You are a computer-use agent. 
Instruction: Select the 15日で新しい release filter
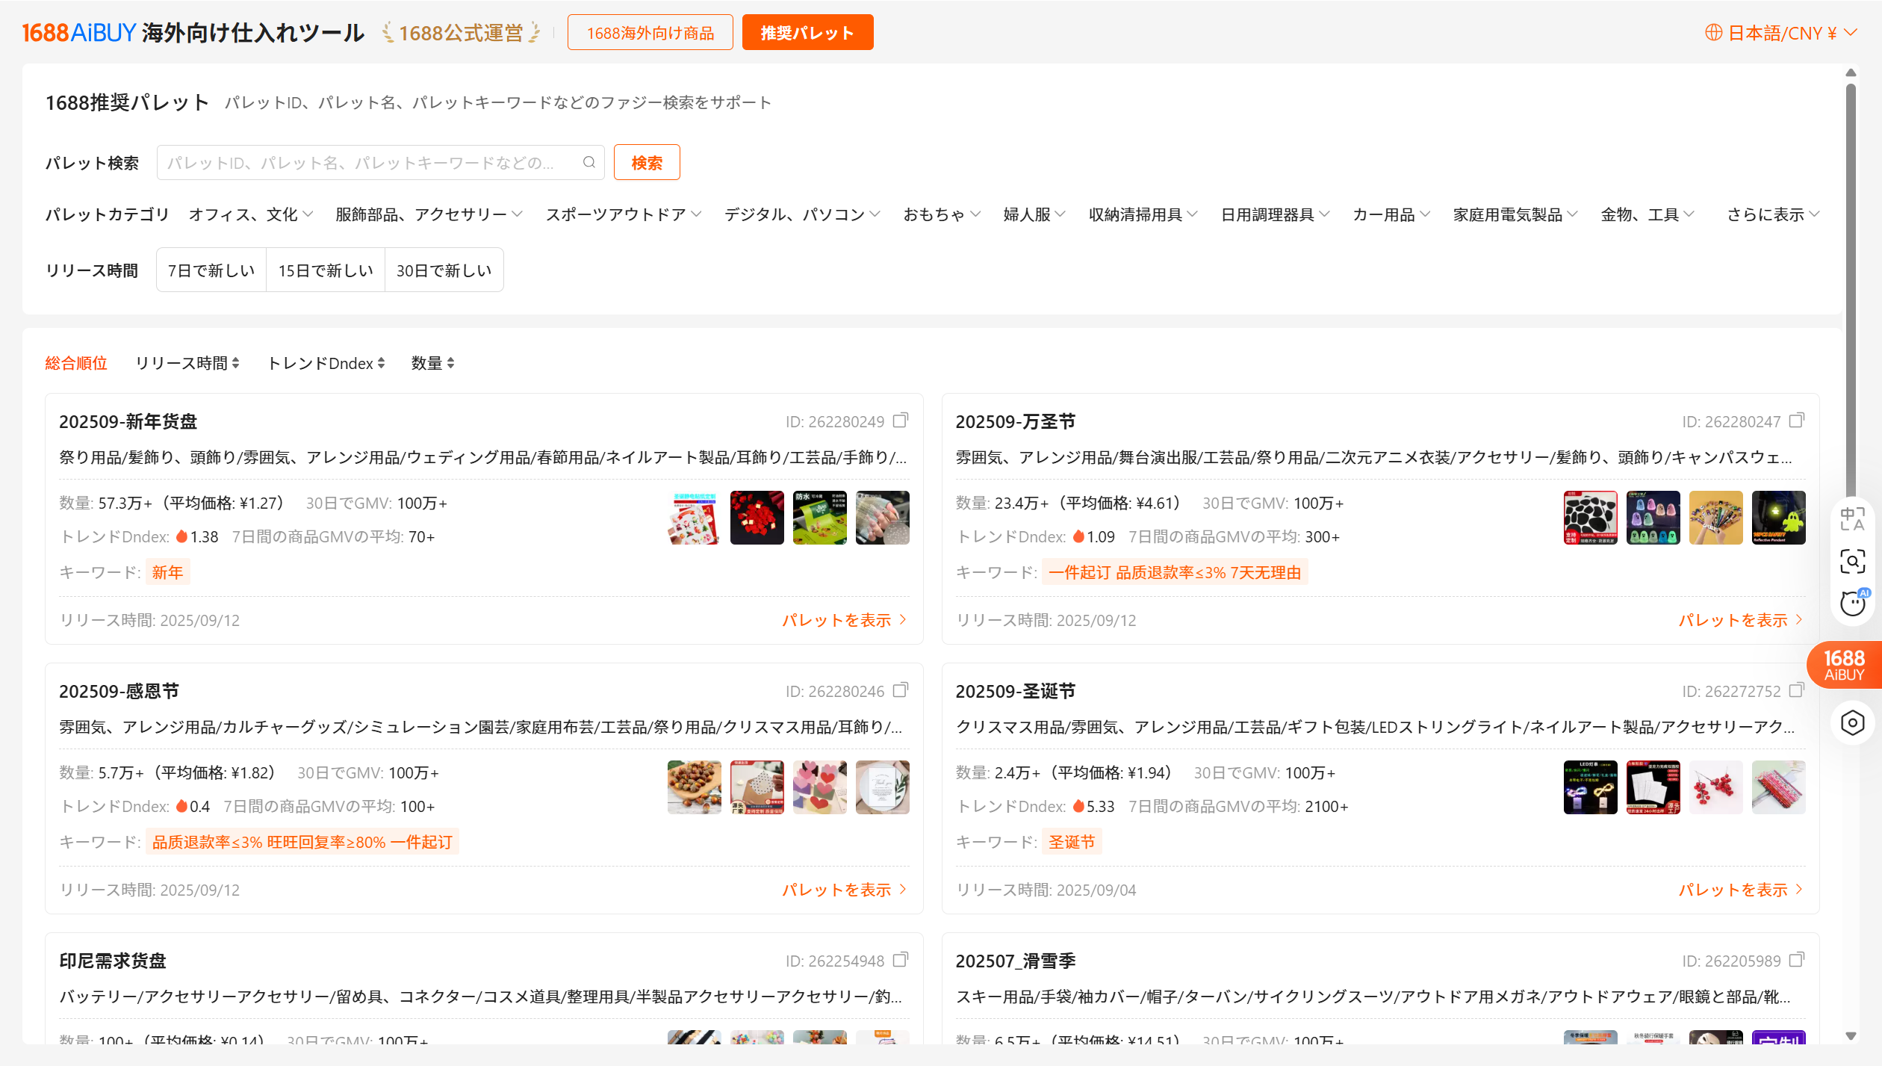point(326,270)
